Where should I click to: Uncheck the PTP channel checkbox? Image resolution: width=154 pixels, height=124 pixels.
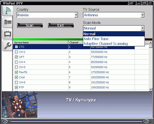16,87
